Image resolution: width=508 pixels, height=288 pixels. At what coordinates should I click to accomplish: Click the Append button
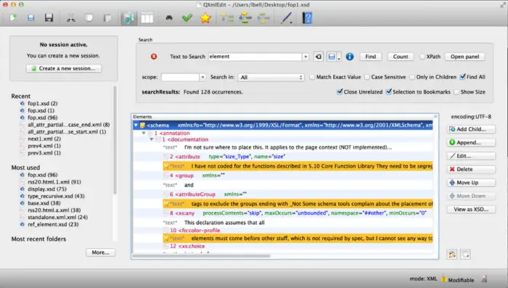471,142
